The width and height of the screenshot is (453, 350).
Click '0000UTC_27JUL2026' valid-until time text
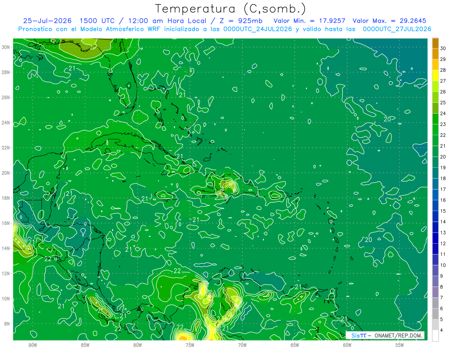coord(397,29)
